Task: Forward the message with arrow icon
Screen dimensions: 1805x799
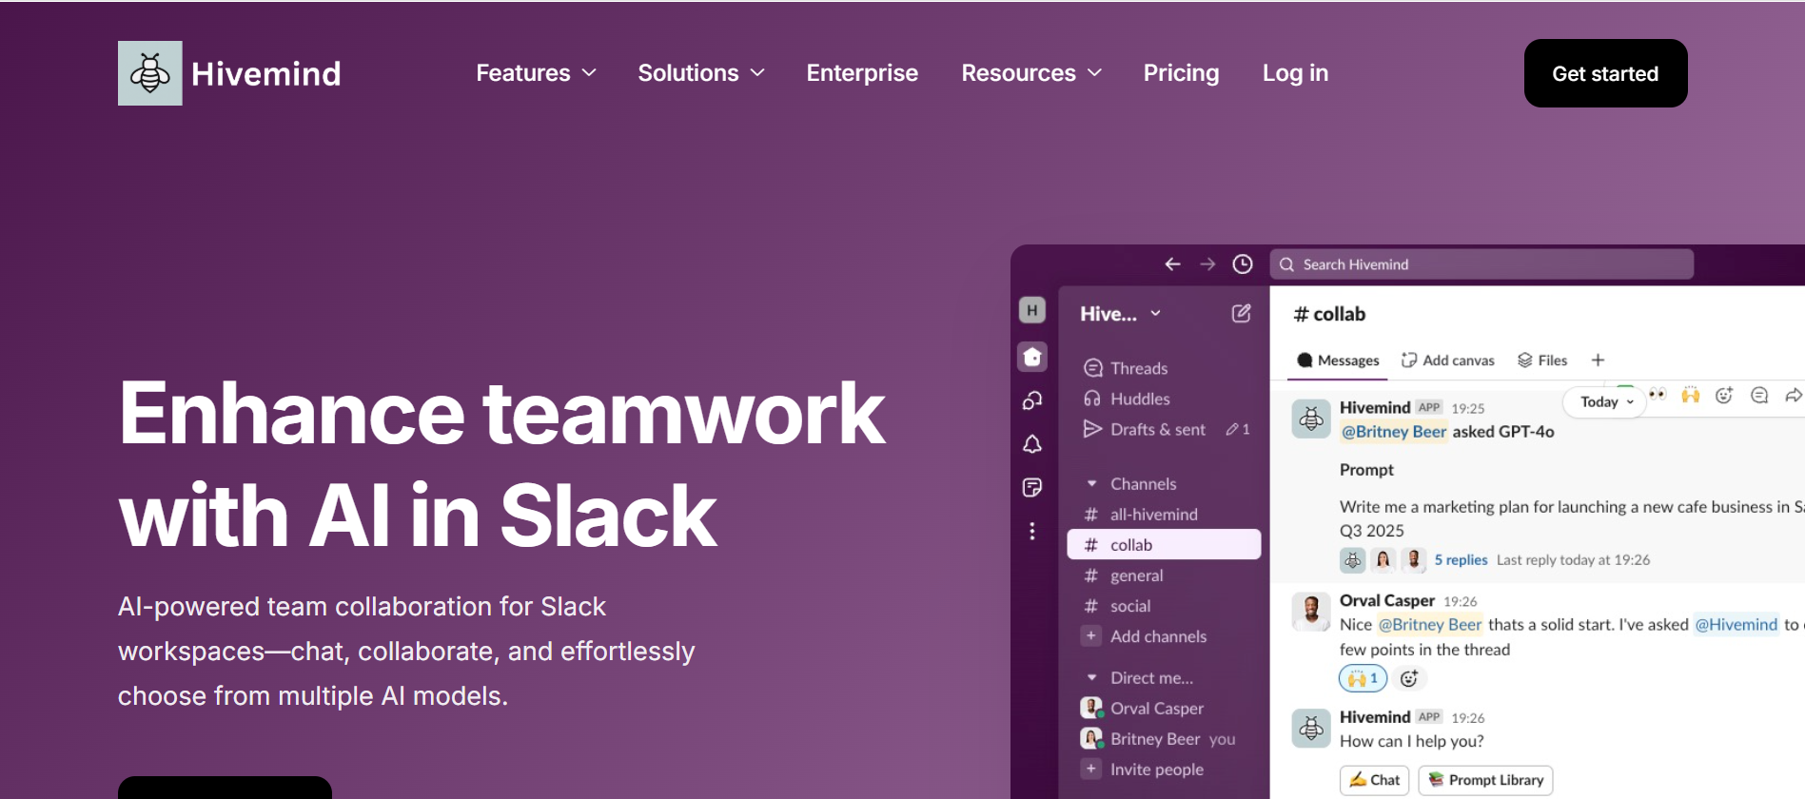Action: pos(1794,395)
